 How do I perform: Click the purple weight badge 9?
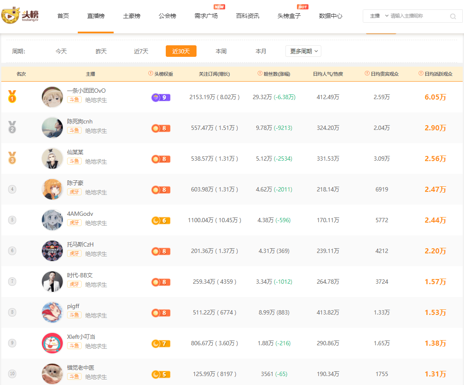[161, 97]
